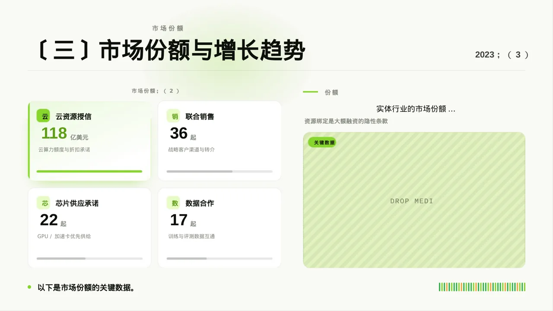
Task: Select the 芯片供应承诺 card title
Action: click(x=77, y=203)
